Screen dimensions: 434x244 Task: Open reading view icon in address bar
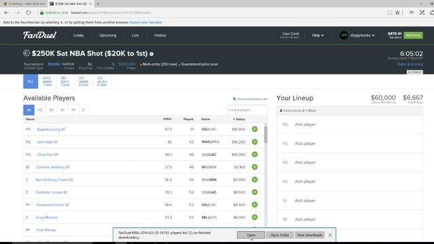click(x=390, y=13)
